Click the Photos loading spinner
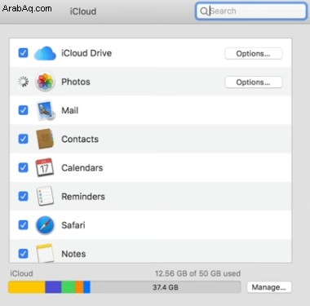Image resolution: width=310 pixels, height=306 pixels. [x=23, y=82]
